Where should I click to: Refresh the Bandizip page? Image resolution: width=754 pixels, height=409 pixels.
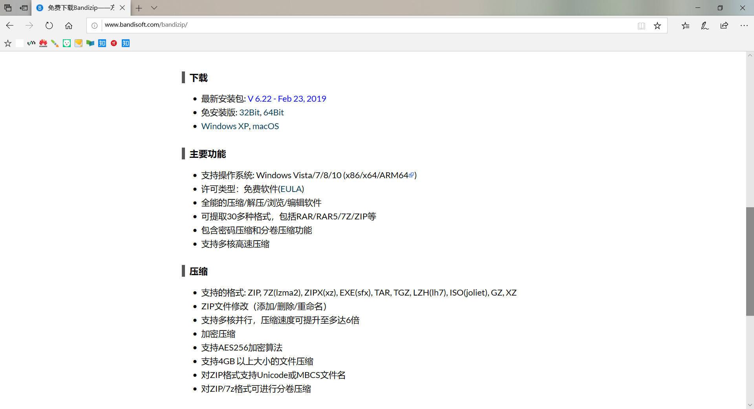point(49,26)
